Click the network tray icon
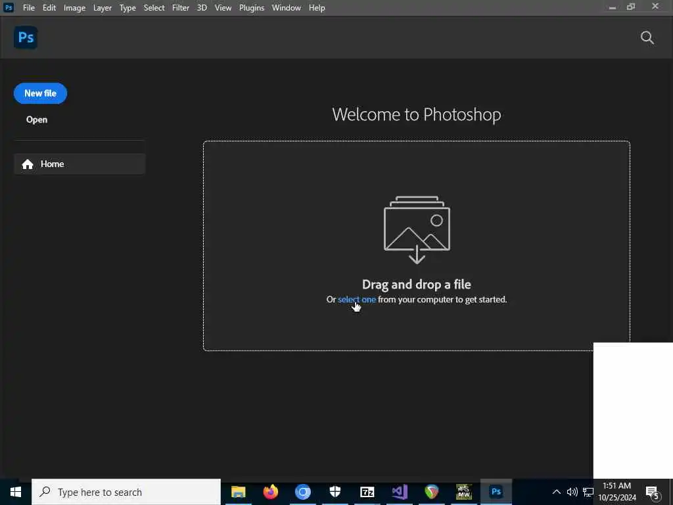The height and width of the screenshot is (505, 673). click(x=588, y=492)
